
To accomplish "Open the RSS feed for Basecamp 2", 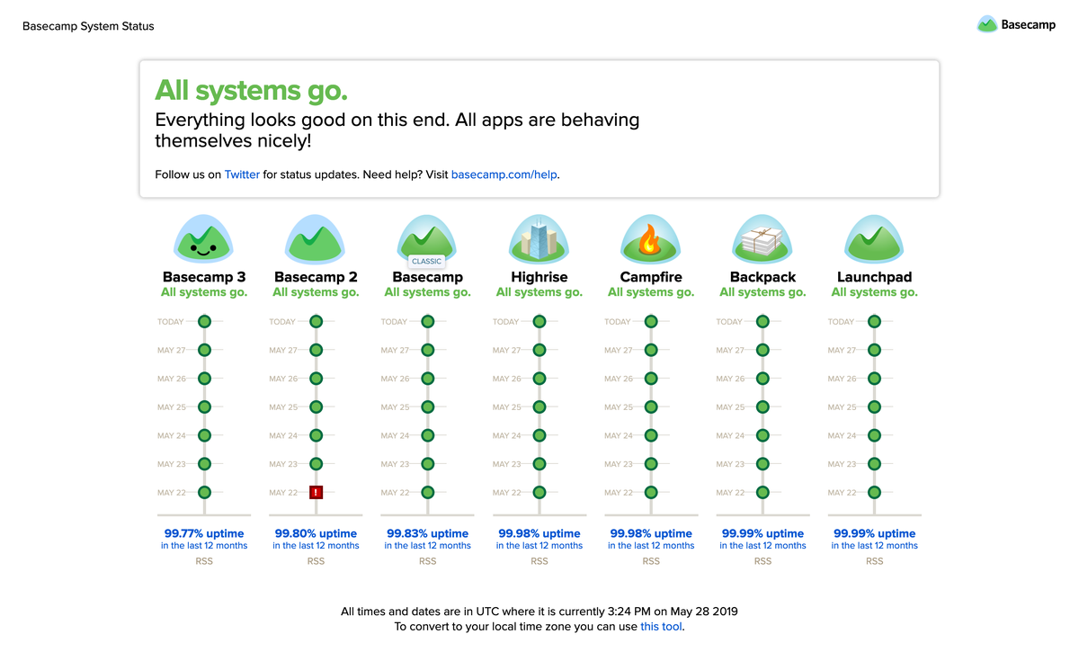I will click(x=316, y=561).
